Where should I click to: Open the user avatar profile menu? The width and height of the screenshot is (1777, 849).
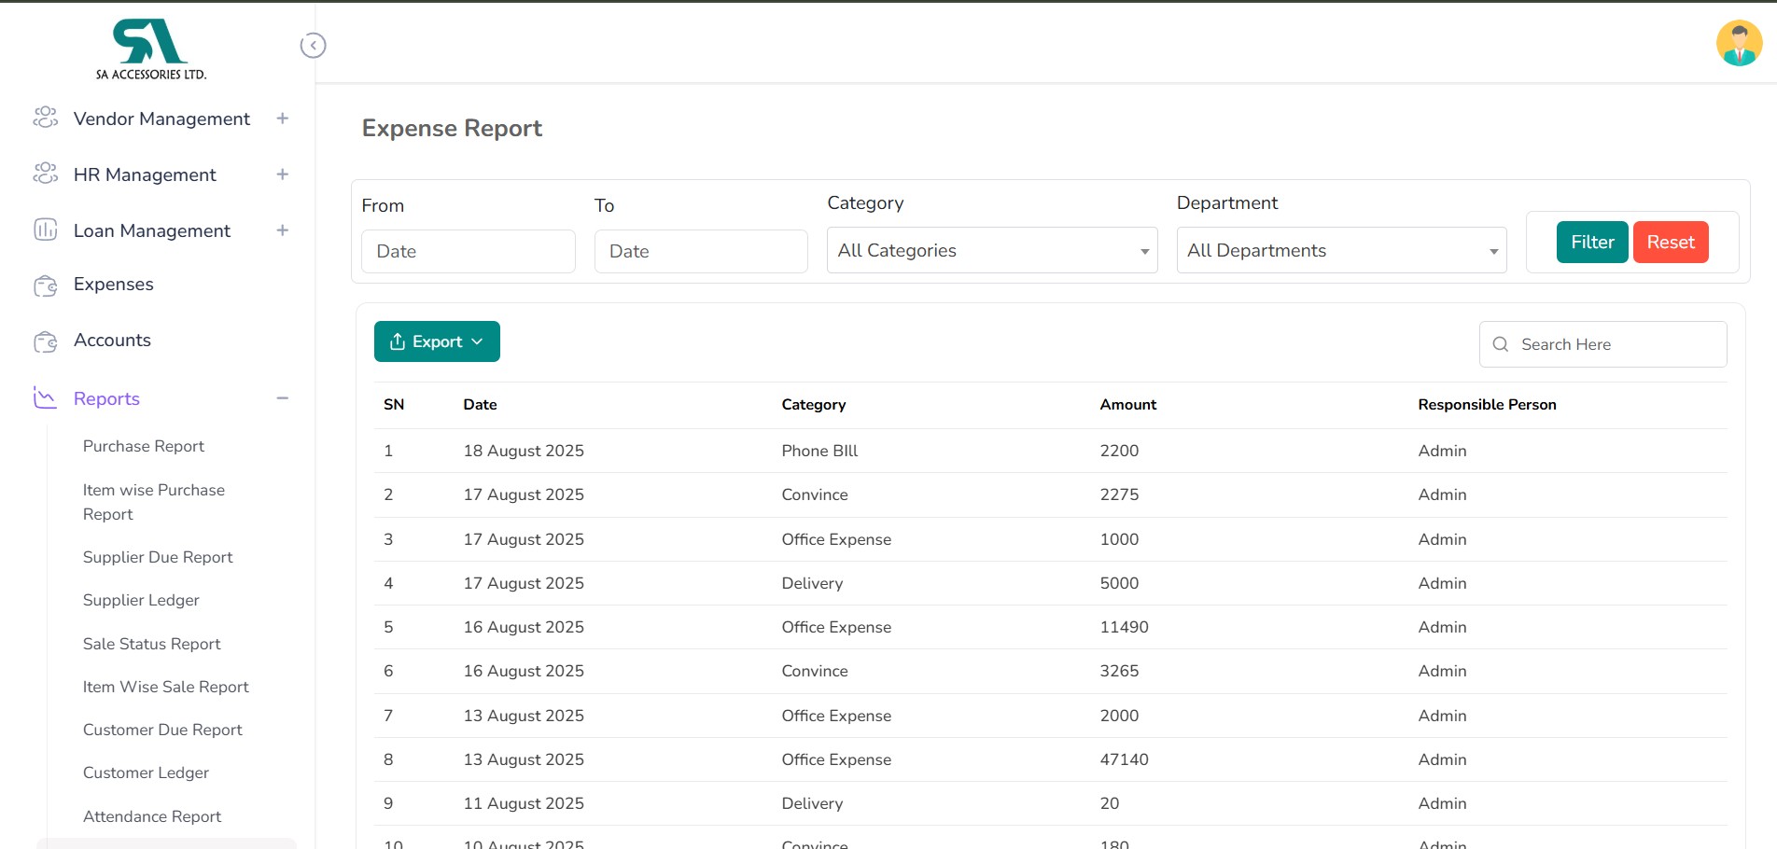pyautogui.click(x=1738, y=44)
